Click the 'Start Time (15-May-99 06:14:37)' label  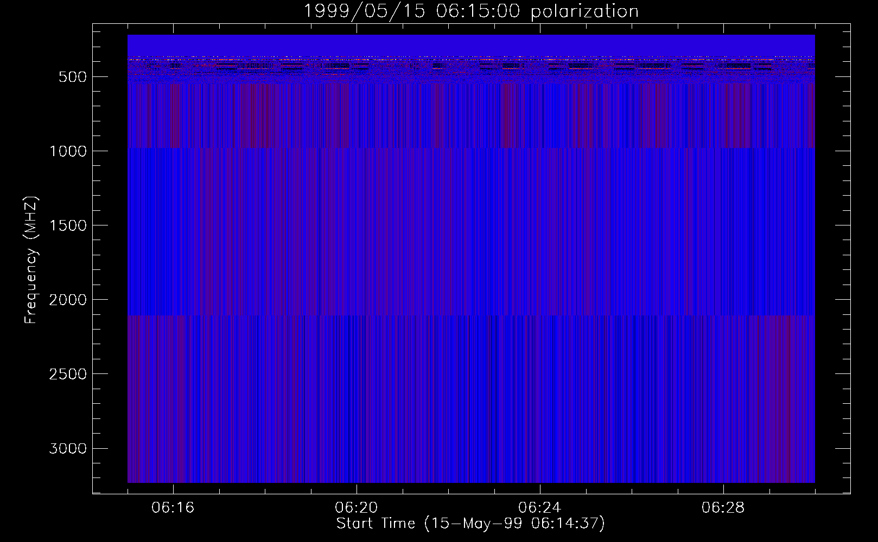[470, 524]
